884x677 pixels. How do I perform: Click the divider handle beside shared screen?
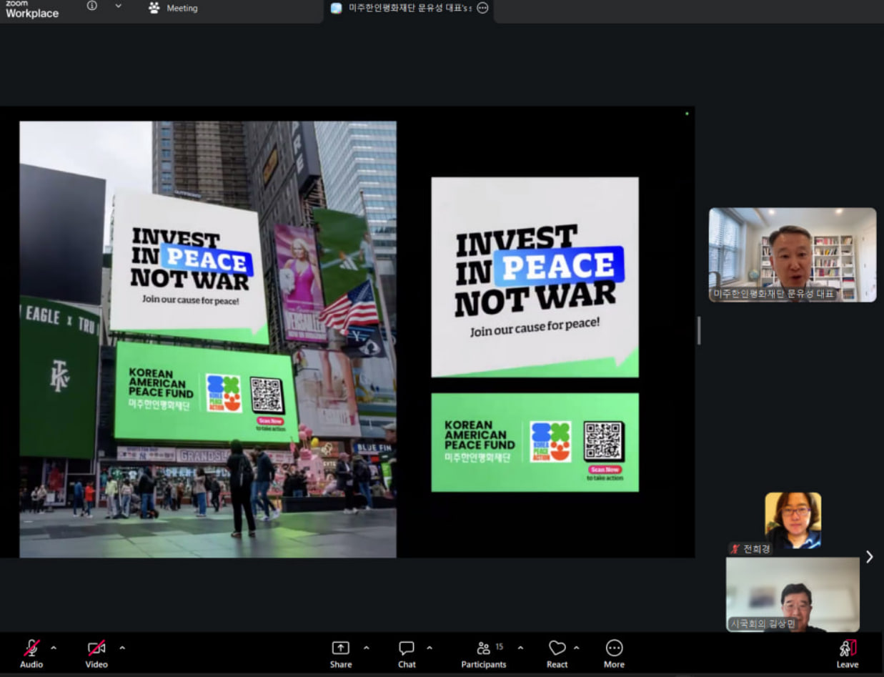(x=699, y=331)
